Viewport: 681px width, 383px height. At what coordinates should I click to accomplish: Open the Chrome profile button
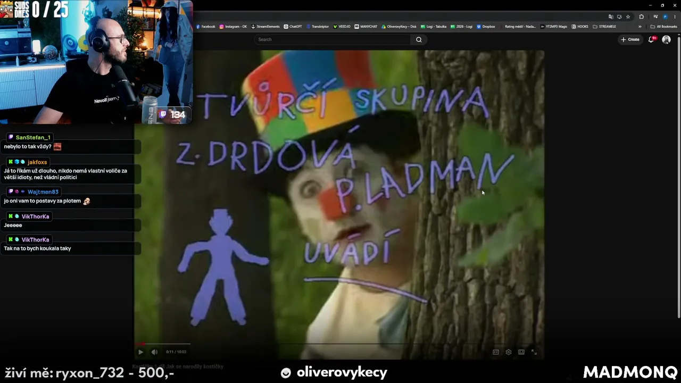[665, 16]
